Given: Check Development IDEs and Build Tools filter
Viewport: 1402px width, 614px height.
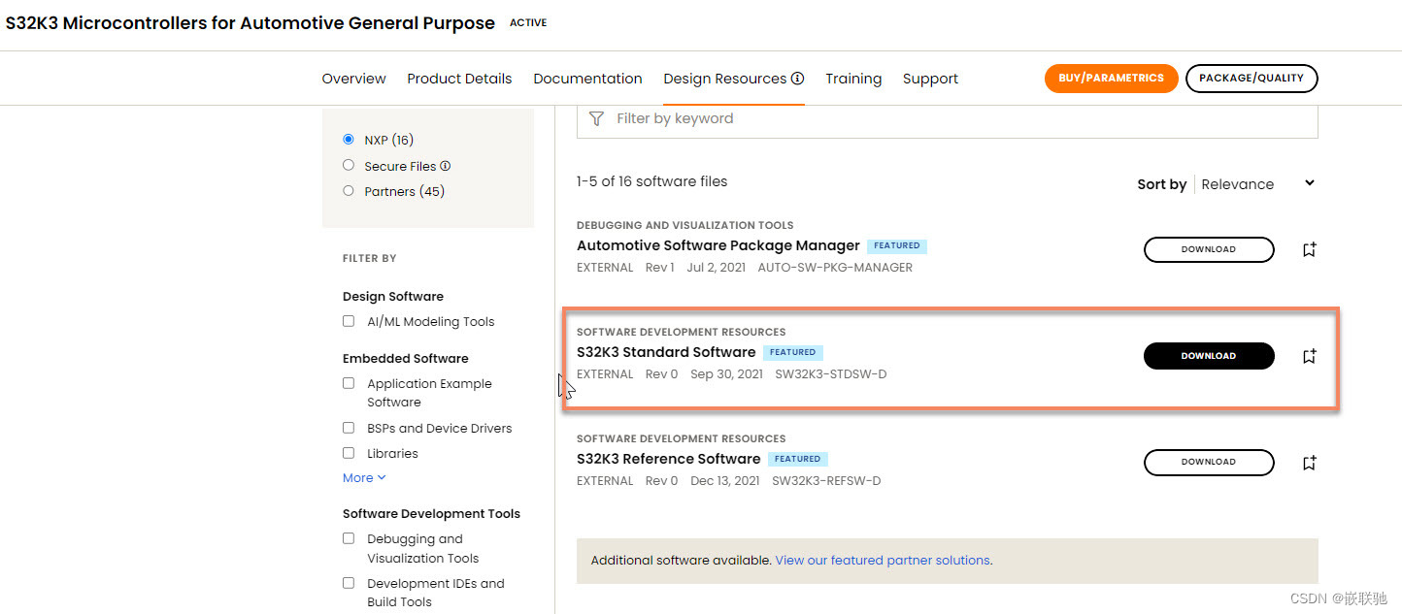Looking at the screenshot, I should click(349, 583).
